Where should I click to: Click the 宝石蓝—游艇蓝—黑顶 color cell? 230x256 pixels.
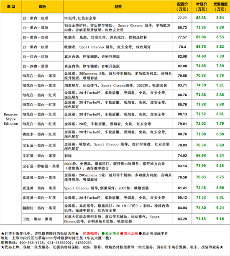pos(43,166)
